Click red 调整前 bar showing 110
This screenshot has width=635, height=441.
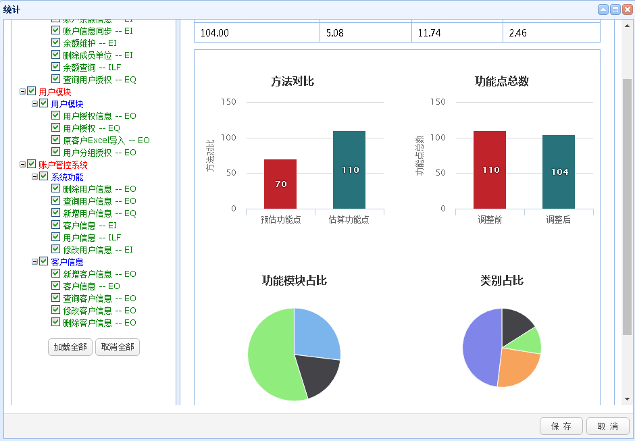490,170
